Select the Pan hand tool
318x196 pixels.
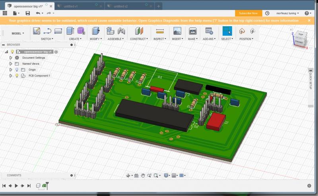[x=143, y=175]
